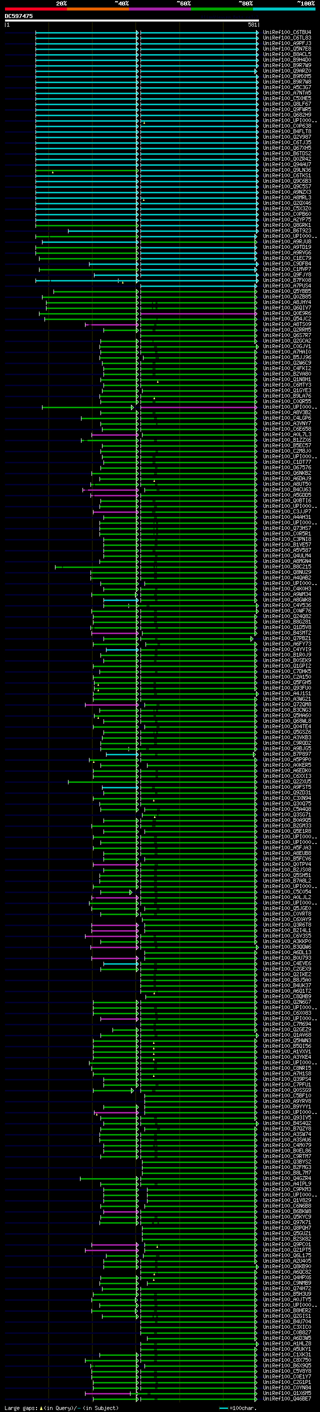Open label UniRef100_C6TKS1
The width and height of the screenshot is (320, 1412).
click(x=286, y=176)
